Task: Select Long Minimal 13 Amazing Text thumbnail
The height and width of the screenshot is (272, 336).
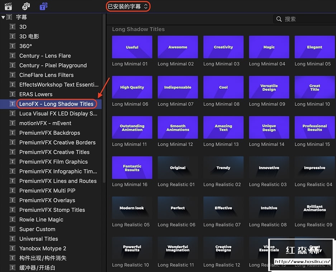Action: (x=223, y=127)
